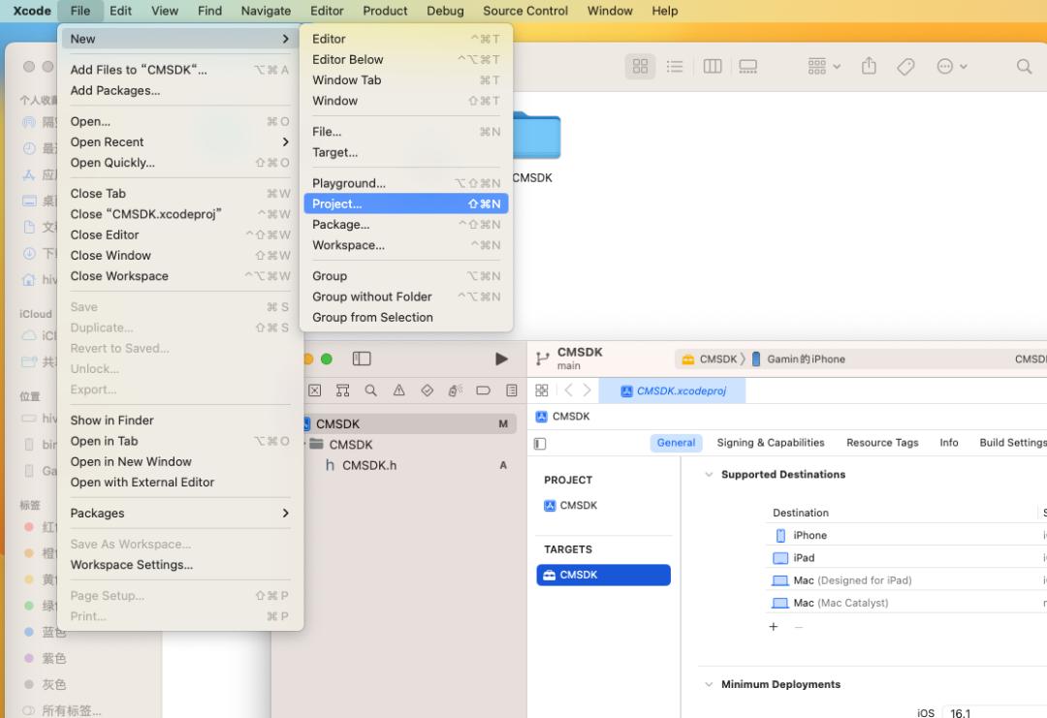
Task: Switch to the Info tab
Action: [948, 443]
